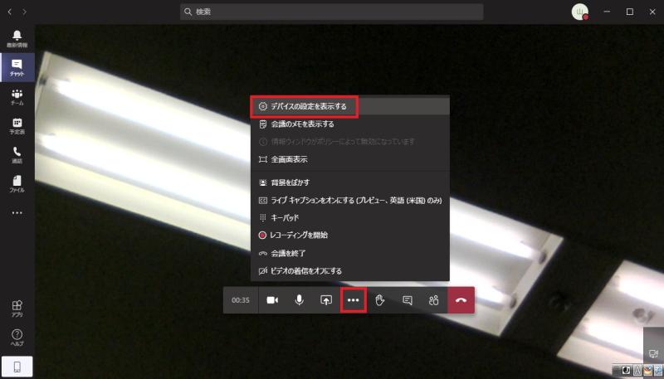This screenshot has height=379, width=664.
Task: Show the participants panel
Action: 433,300
